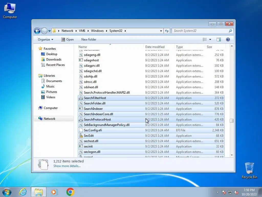Click the Open toolbar button
The width and height of the screenshot is (262, 197).
pos(68,40)
